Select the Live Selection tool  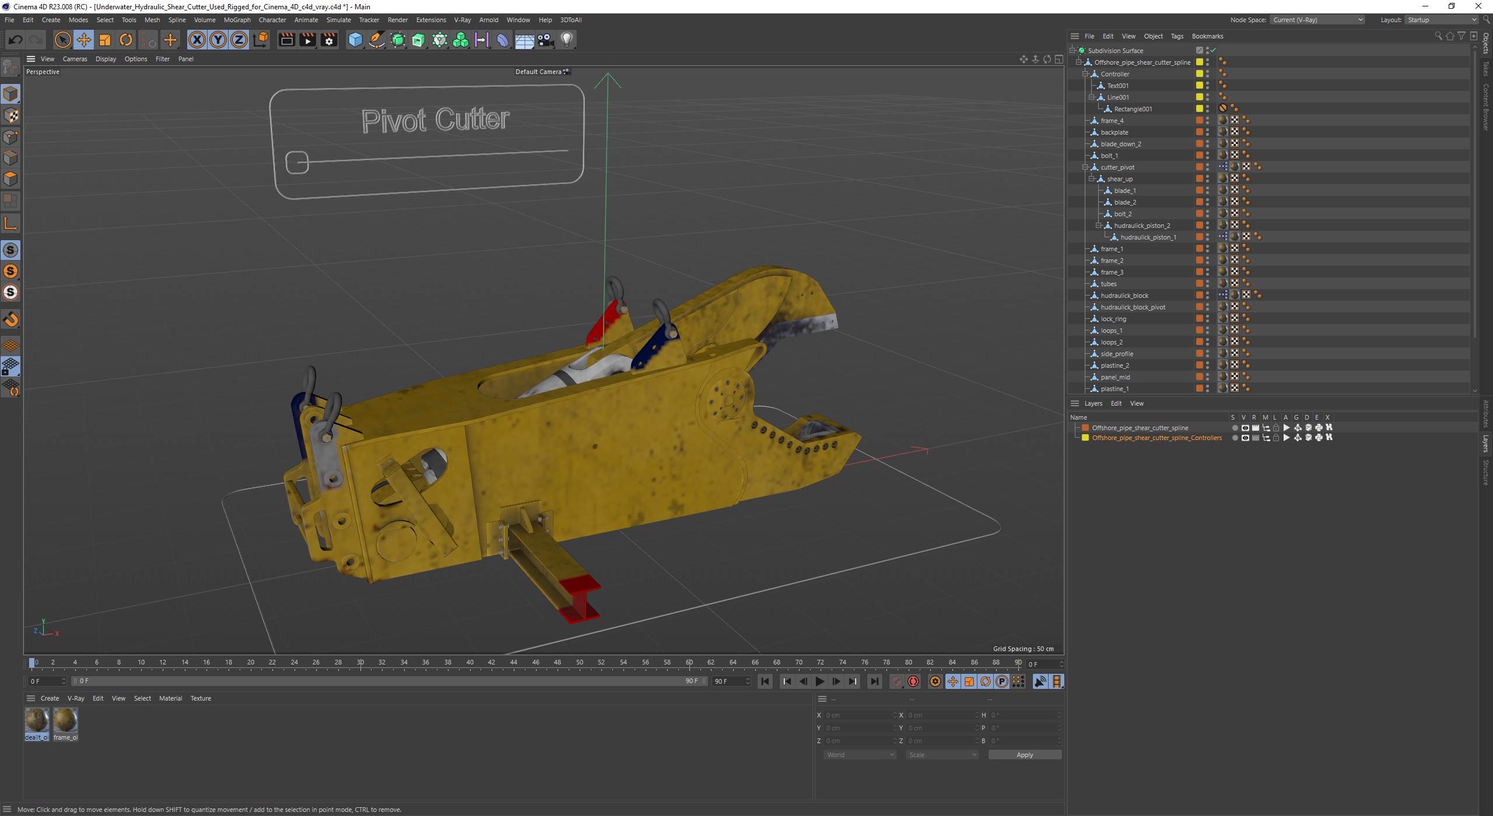coord(62,40)
